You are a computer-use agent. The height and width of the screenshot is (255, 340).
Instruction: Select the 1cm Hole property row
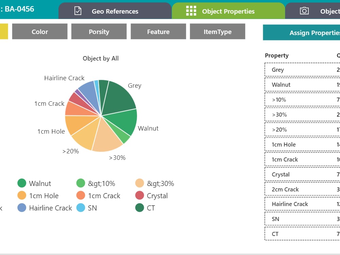(x=302, y=144)
